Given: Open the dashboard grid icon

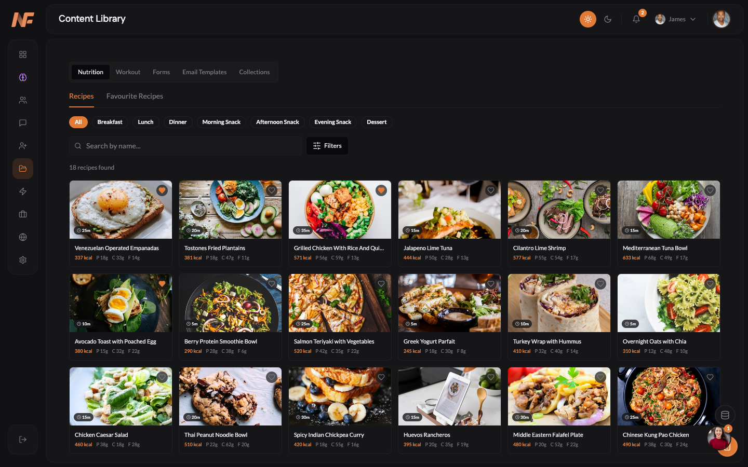Looking at the screenshot, I should (x=23, y=54).
